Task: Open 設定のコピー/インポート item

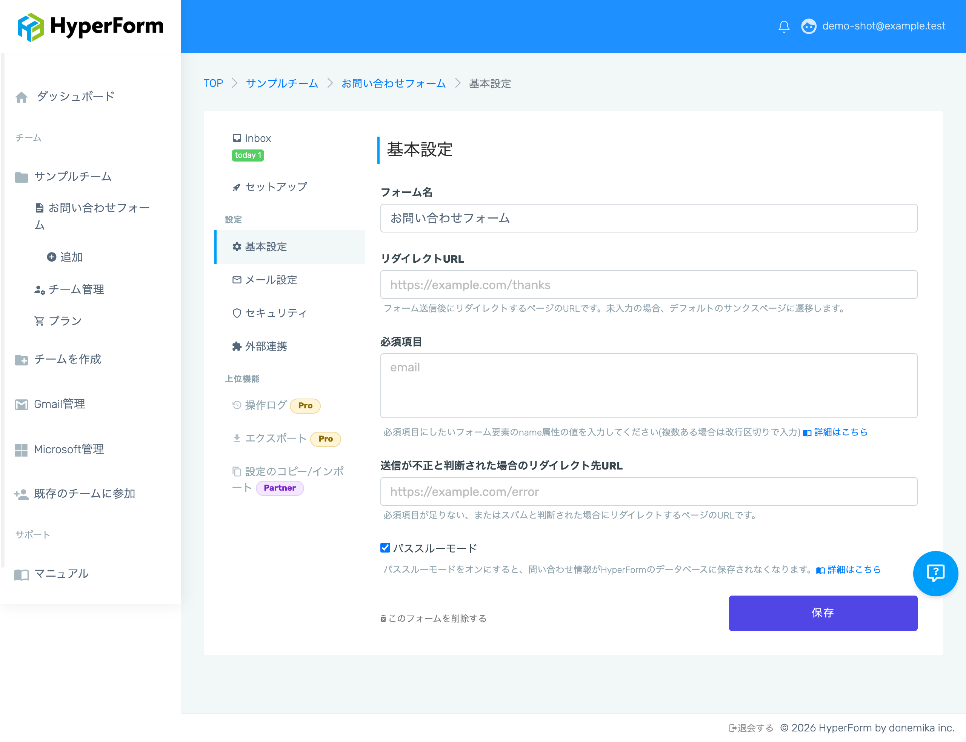Action: pyautogui.click(x=288, y=480)
